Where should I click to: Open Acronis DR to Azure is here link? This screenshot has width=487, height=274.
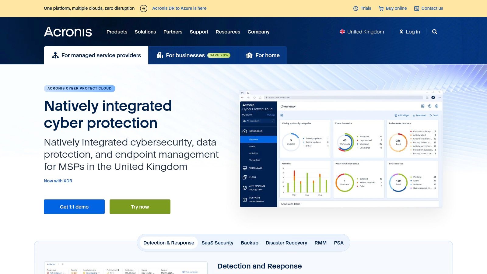tap(179, 8)
